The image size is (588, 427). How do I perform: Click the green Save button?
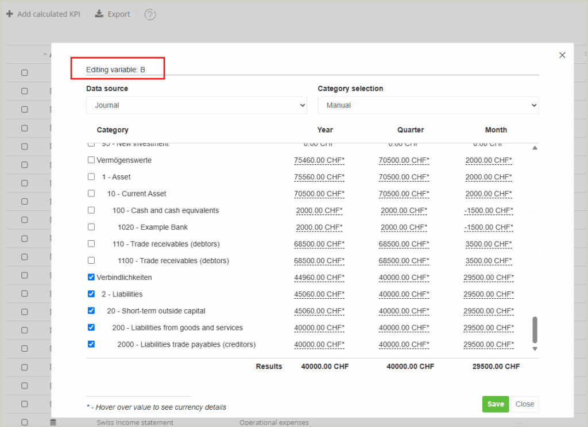click(x=496, y=404)
